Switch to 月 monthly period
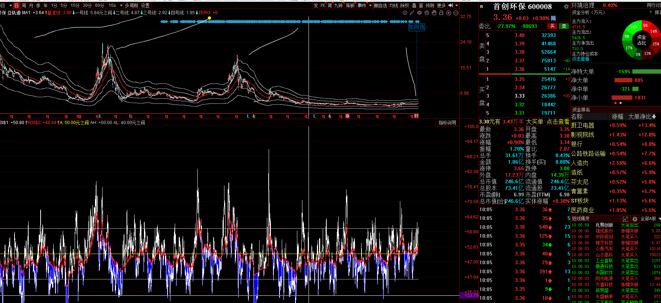Screen dimensions: 661x303 click(x=31, y=5)
